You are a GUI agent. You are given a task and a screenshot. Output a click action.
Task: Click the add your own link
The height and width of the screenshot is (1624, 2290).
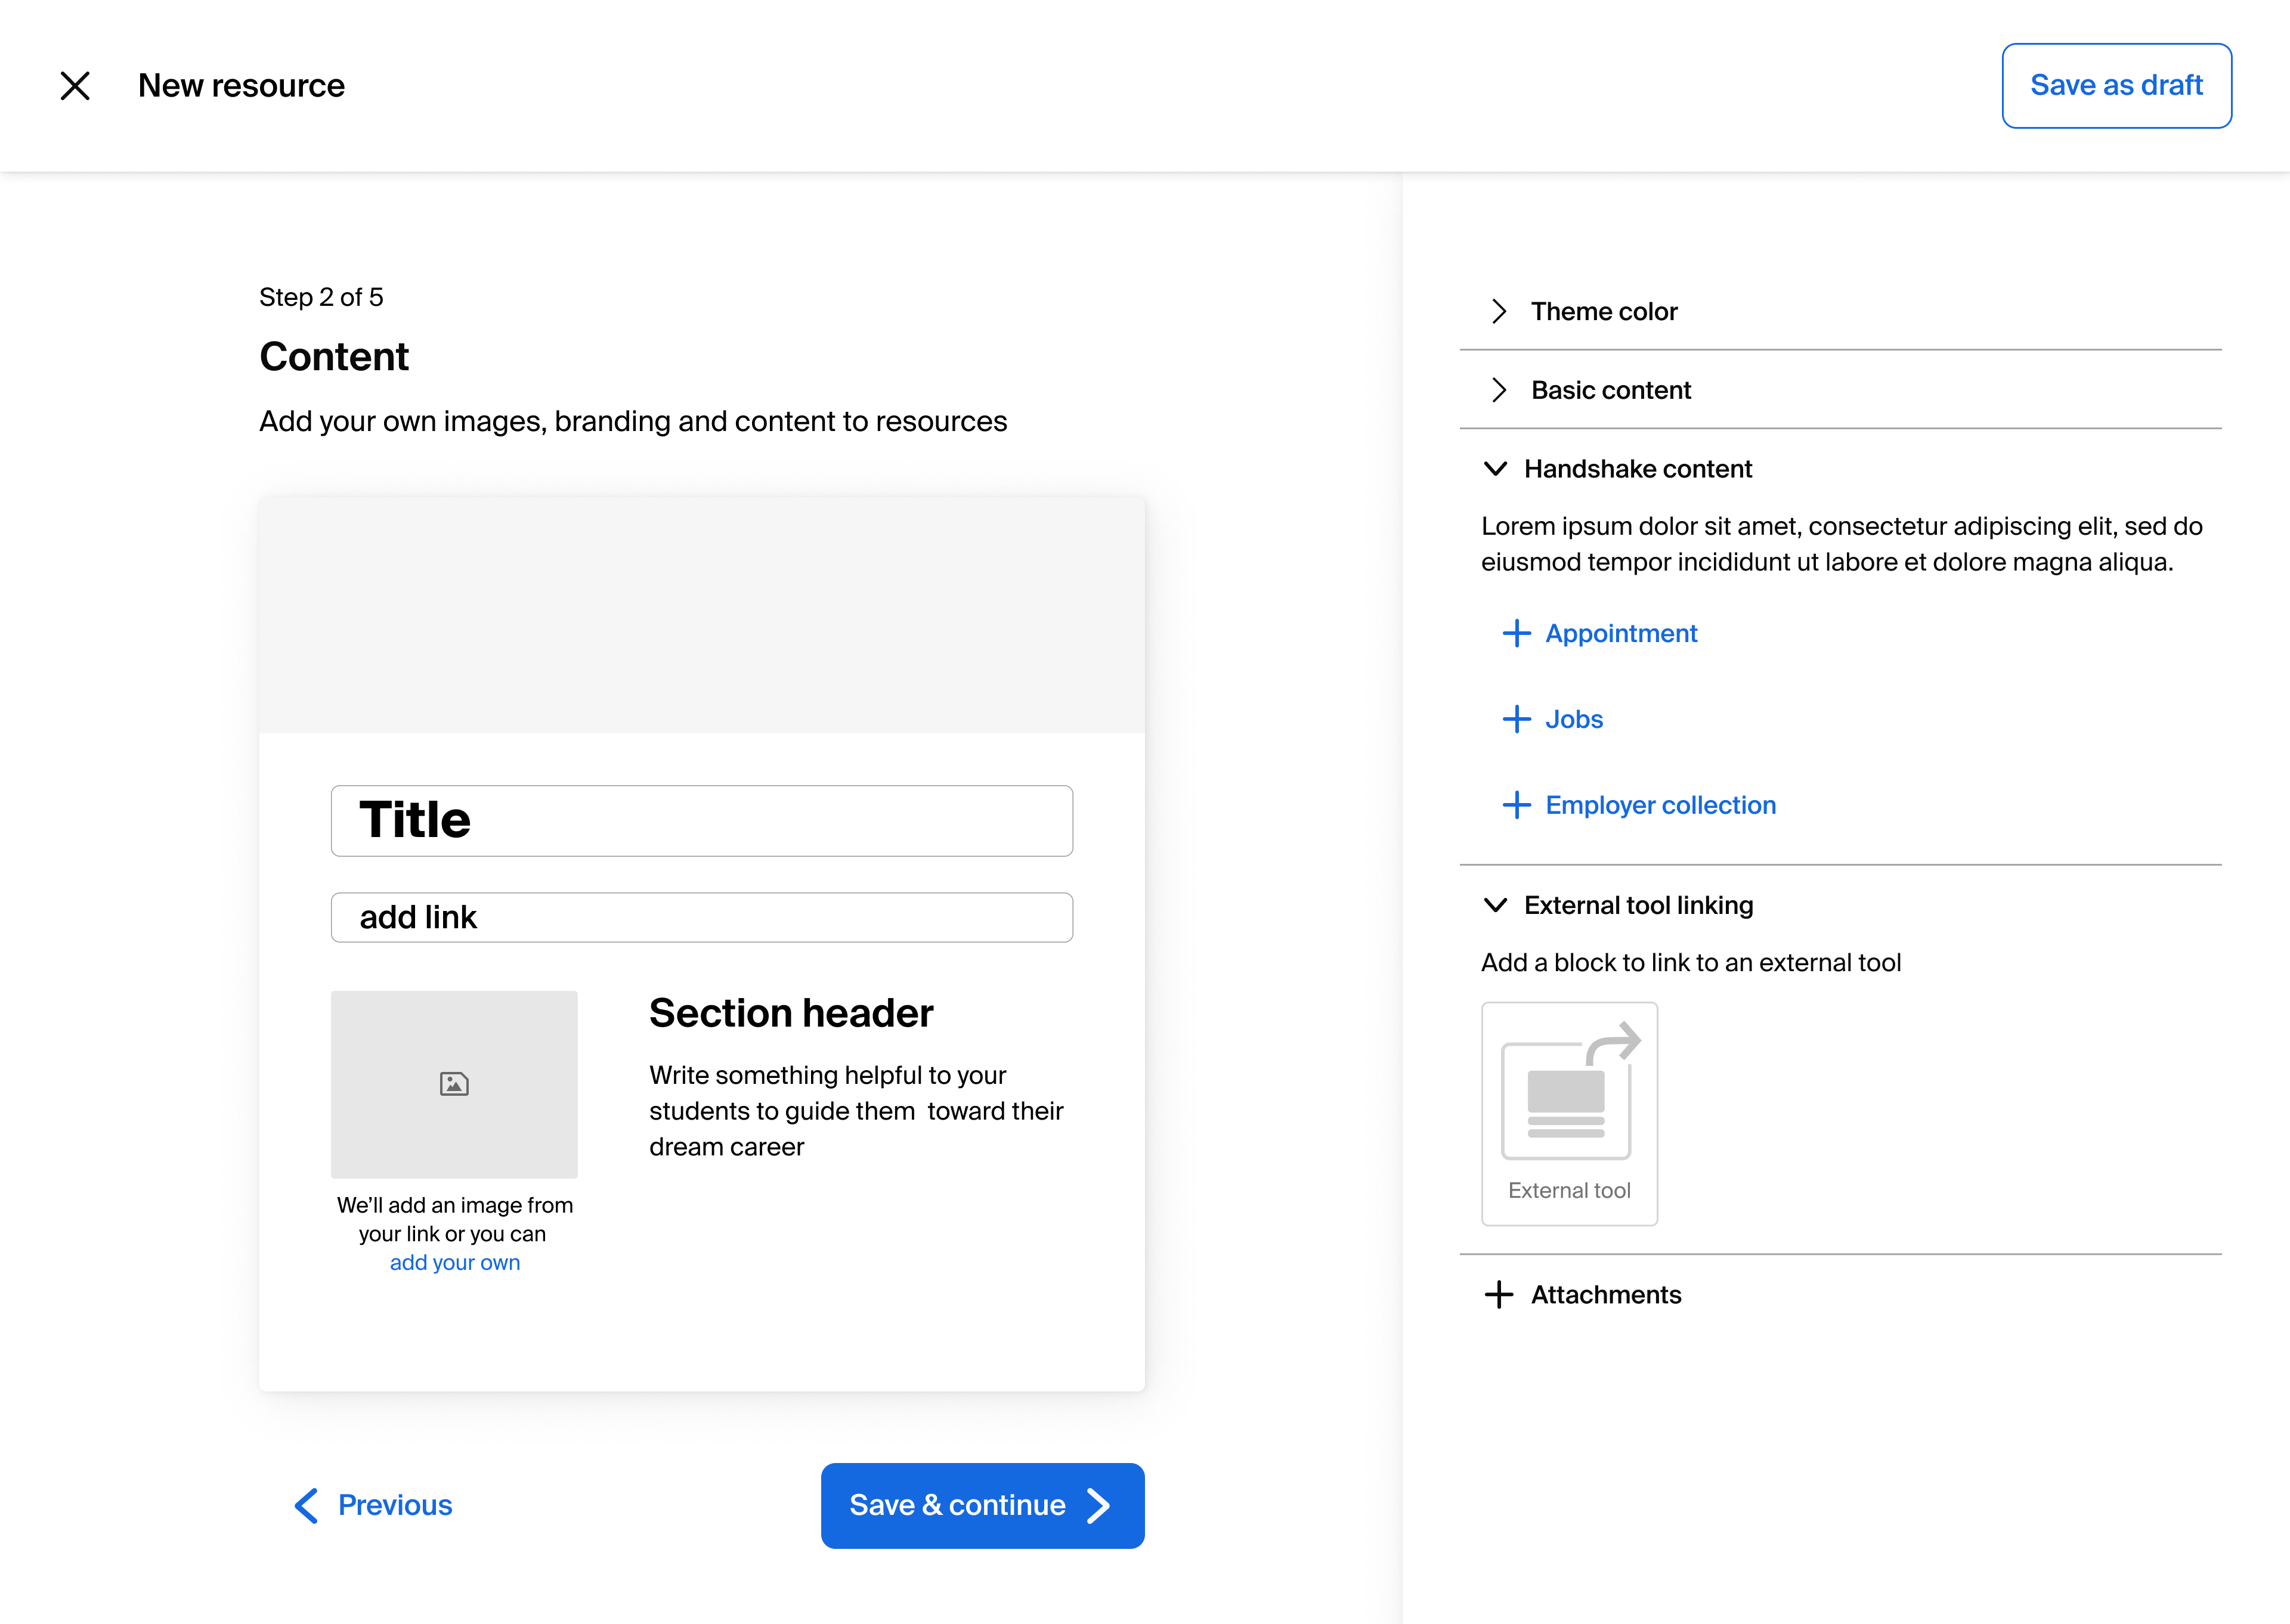(454, 1262)
